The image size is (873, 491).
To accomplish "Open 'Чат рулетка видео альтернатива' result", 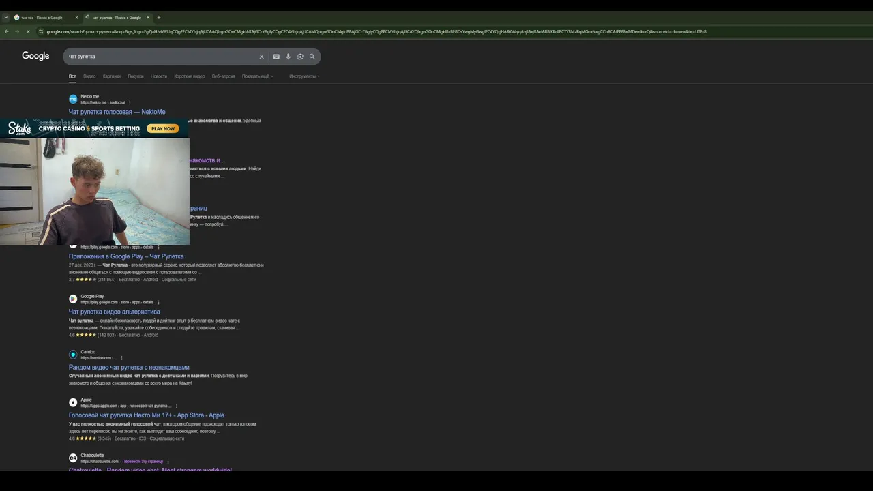I will click(114, 312).
